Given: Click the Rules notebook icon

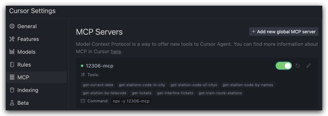Looking at the screenshot, I should (12, 65).
